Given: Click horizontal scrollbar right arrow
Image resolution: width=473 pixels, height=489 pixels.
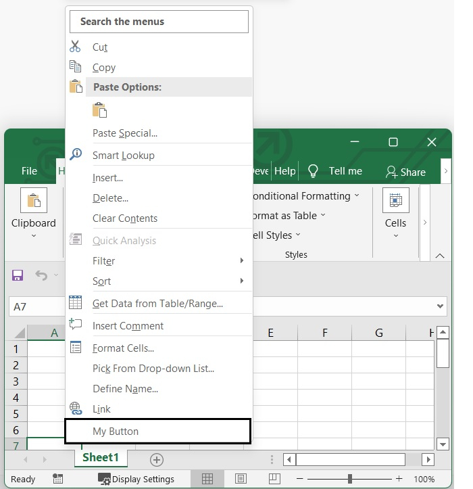Looking at the screenshot, I should pos(428,460).
